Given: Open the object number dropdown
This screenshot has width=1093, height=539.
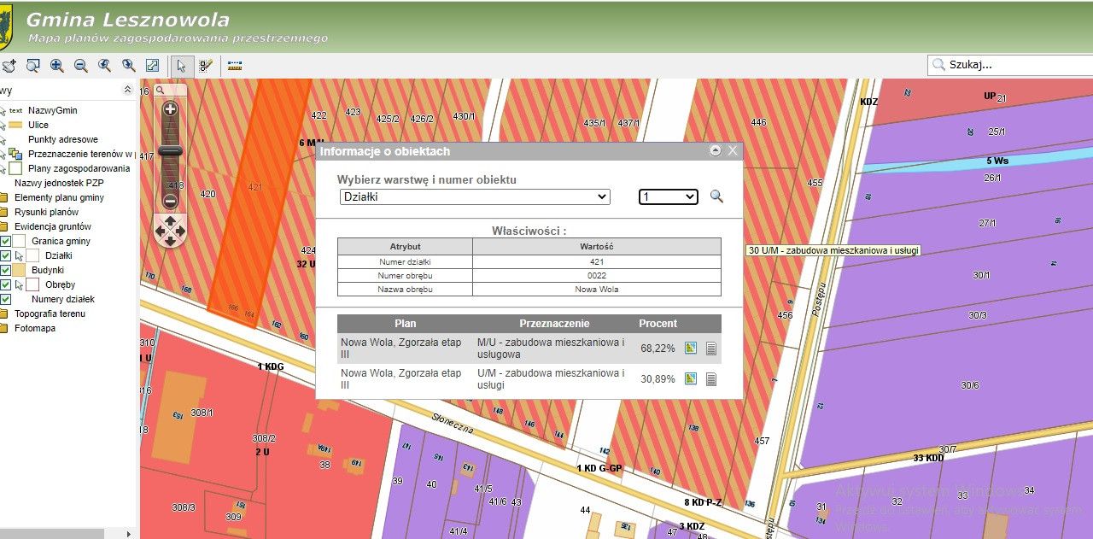Looking at the screenshot, I should pyautogui.click(x=668, y=196).
